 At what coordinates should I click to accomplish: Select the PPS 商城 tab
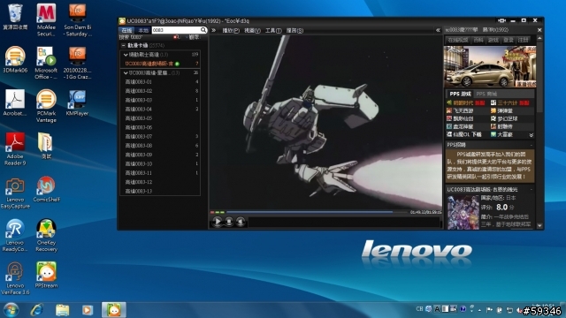click(x=486, y=95)
